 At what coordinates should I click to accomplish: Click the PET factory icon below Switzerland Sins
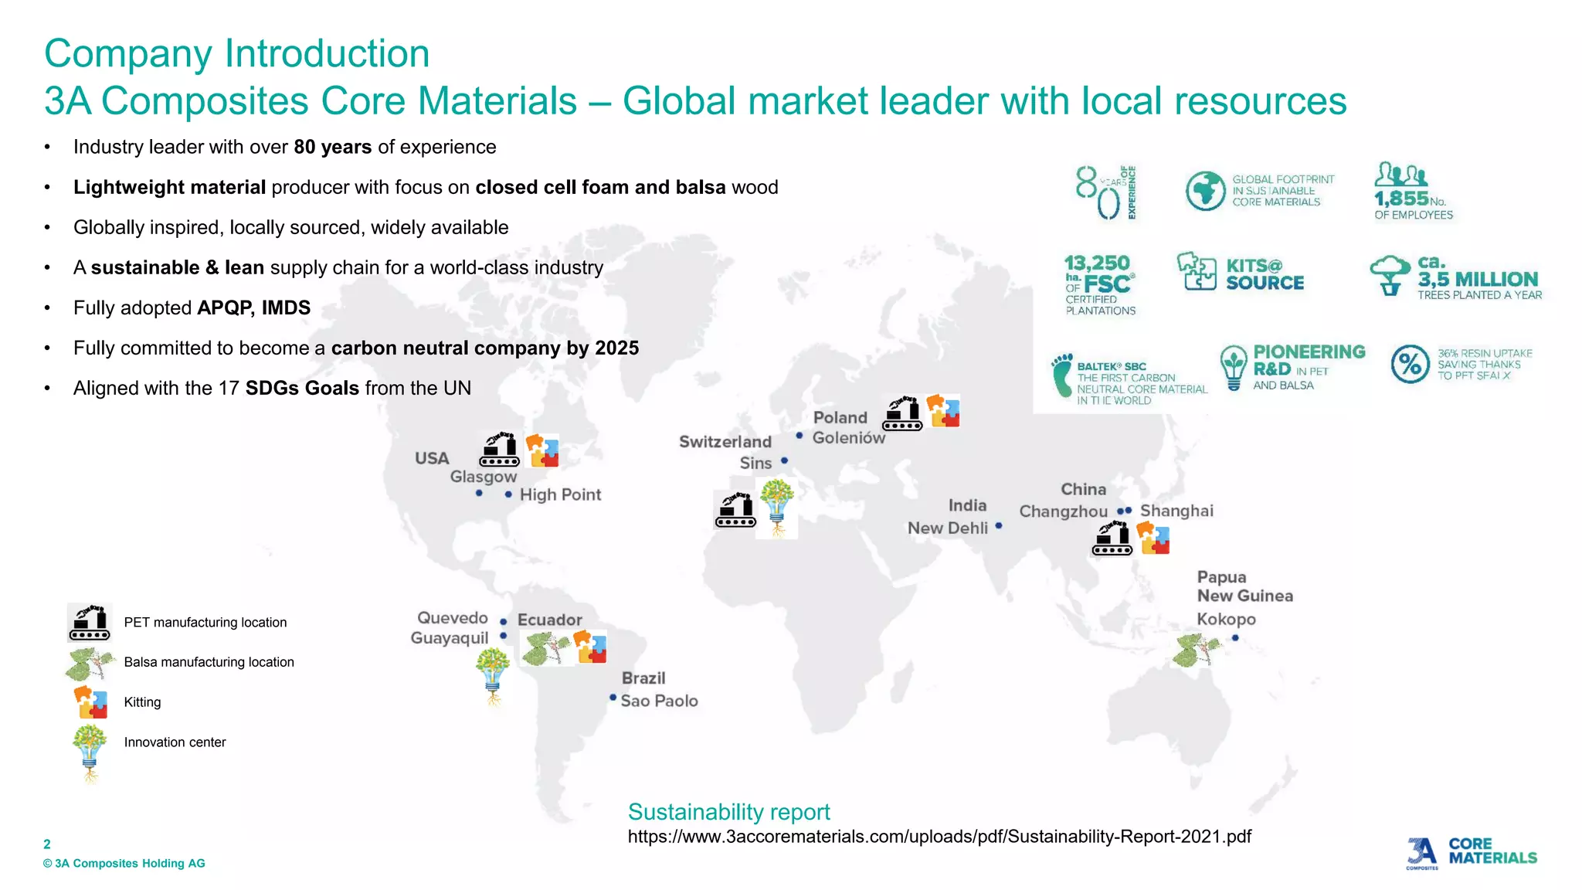point(735,510)
